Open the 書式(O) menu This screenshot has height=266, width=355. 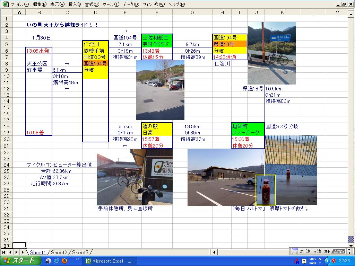point(92,5)
